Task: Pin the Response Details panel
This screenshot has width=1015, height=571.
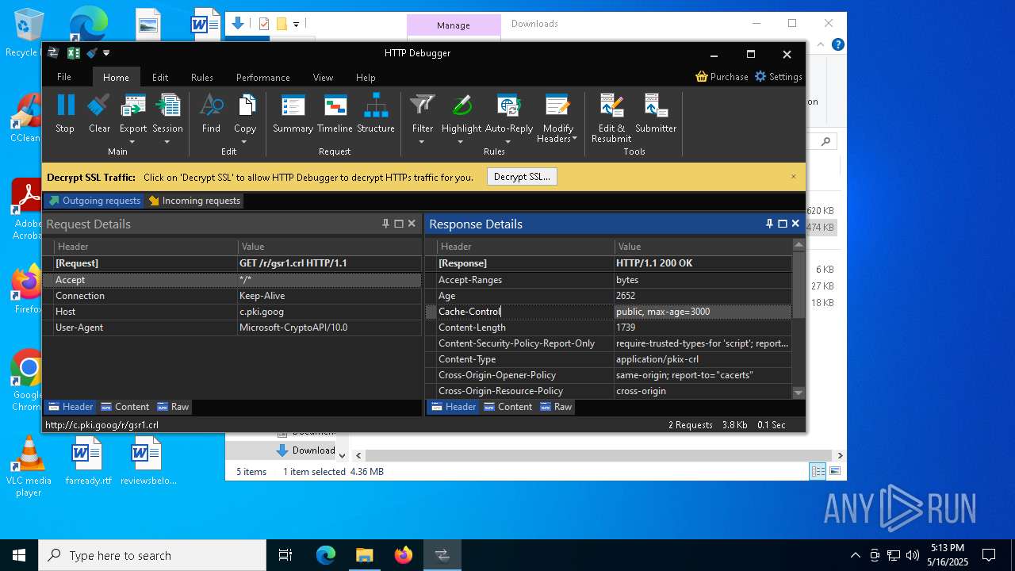Action: coord(769,224)
